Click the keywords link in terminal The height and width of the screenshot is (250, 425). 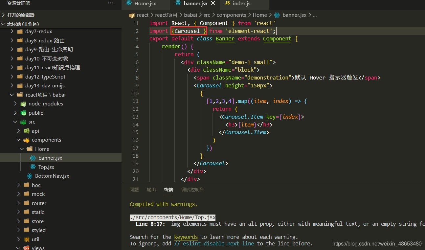tap(186, 237)
